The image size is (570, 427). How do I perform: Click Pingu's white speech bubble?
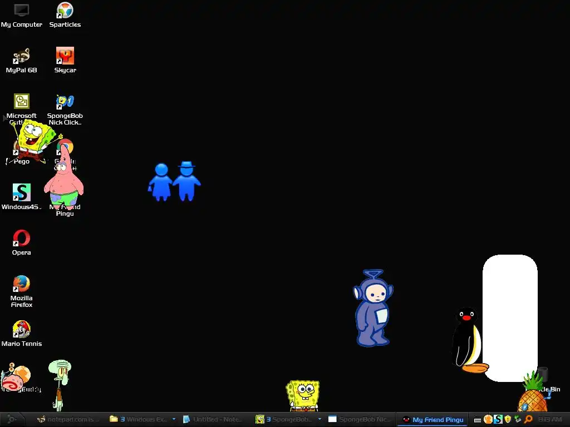pyautogui.click(x=510, y=318)
